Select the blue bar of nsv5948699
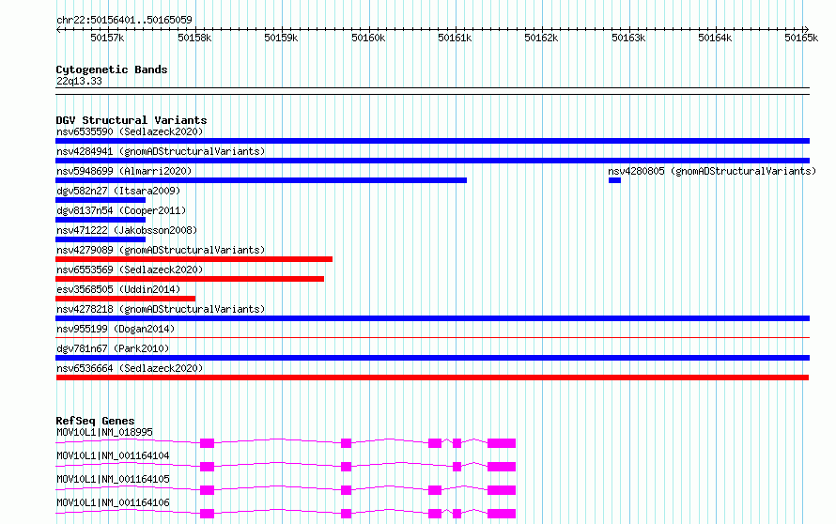The height and width of the screenshot is (524, 836). (x=261, y=180)
